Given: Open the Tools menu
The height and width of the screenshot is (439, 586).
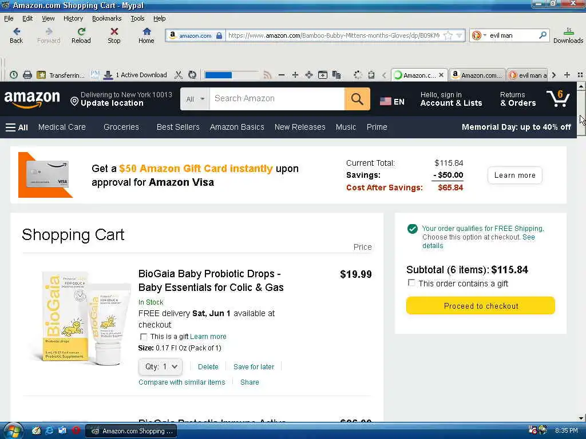Looking at the screenshot, I should point(137,18).
